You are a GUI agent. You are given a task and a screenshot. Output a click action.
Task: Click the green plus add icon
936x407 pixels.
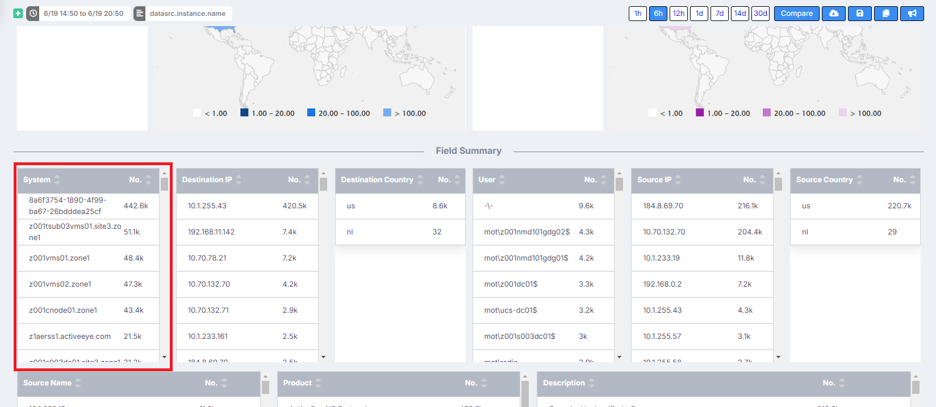(x=18, y=13)
